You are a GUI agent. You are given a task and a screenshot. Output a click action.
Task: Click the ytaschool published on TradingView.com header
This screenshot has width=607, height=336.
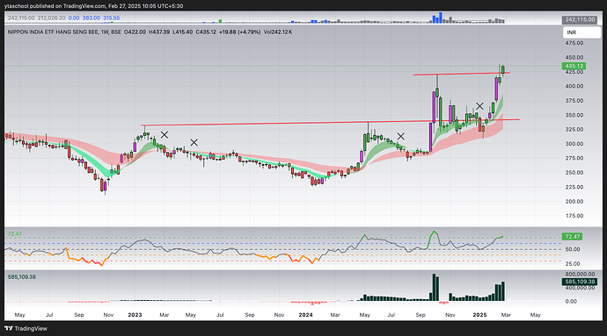tap(93, 6)
